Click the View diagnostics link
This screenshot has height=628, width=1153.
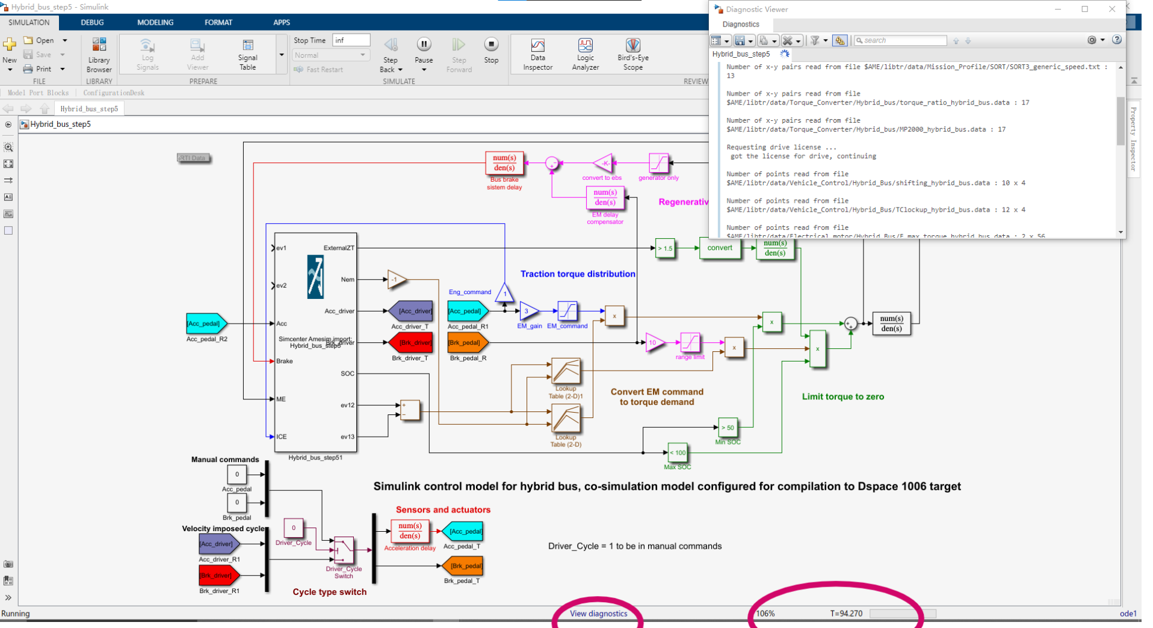598,614
